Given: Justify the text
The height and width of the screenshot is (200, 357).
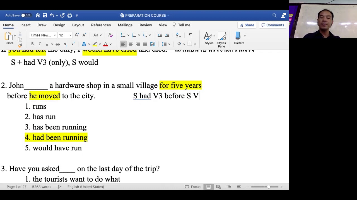Looking at the screenshot, I should (145, 44).
